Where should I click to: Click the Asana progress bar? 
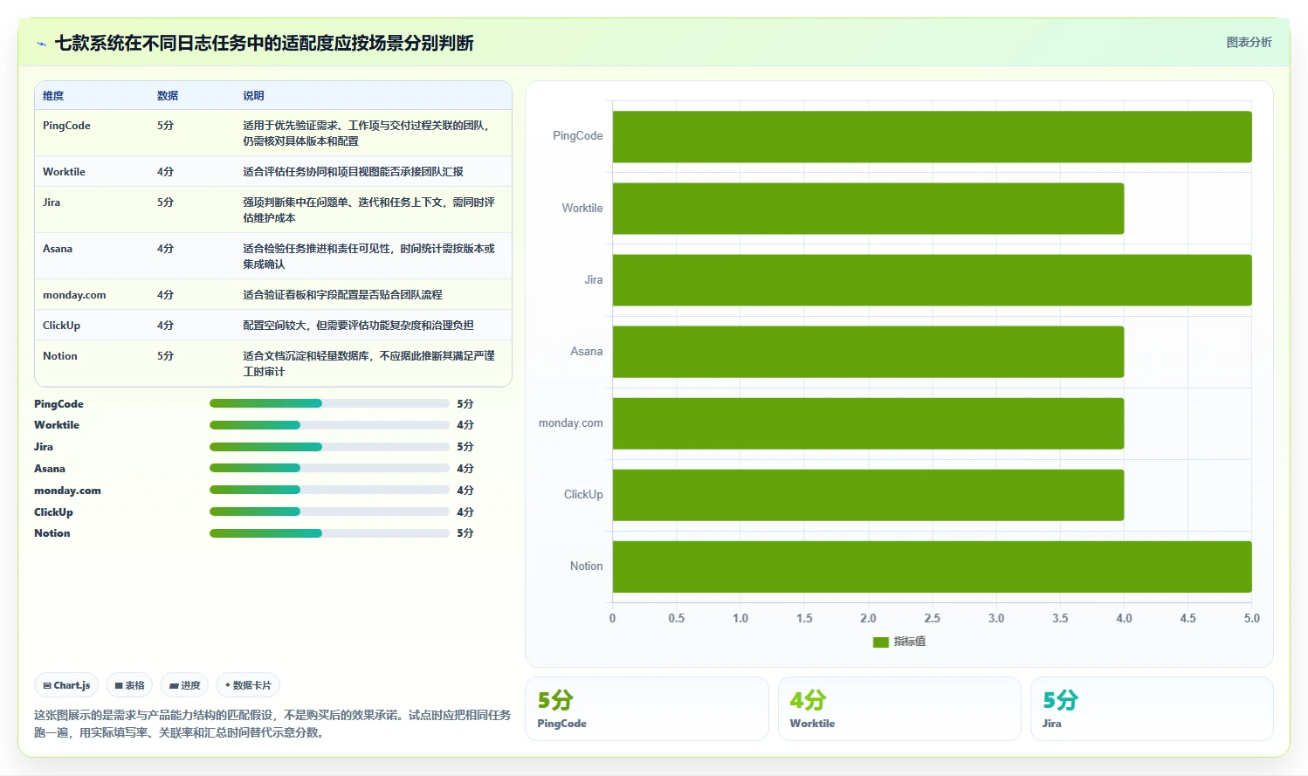coord(329,468)
